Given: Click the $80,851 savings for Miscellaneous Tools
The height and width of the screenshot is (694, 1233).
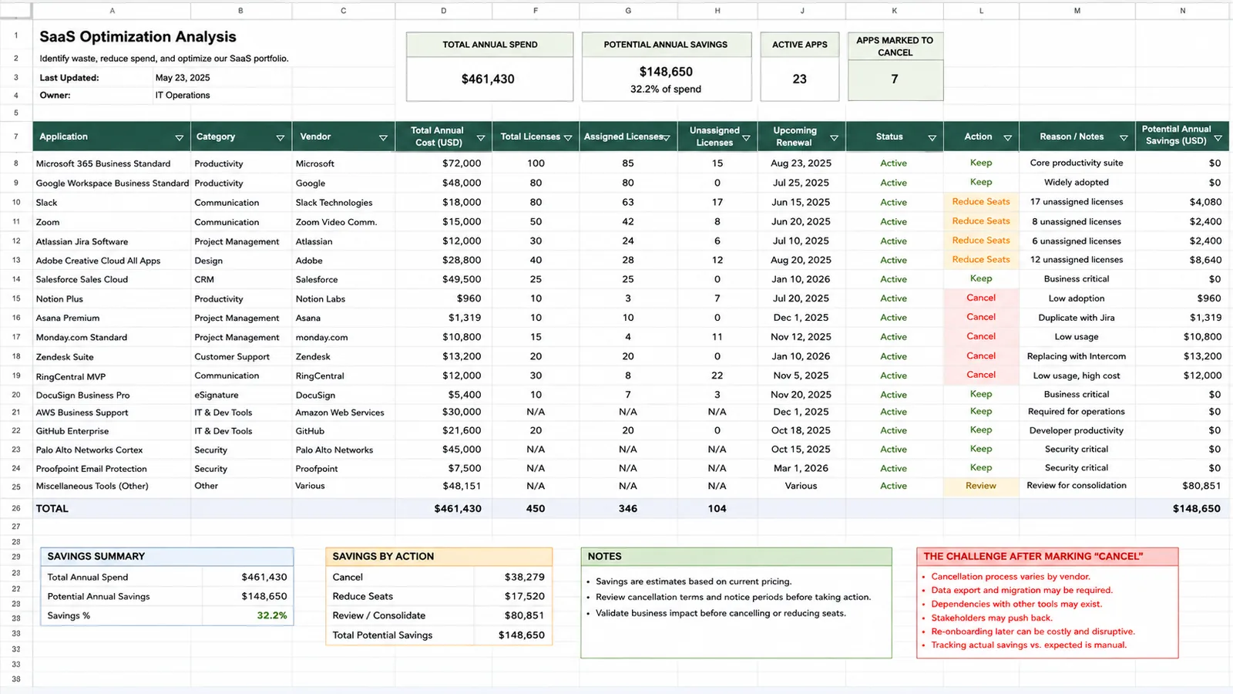Looking at the screenshot, I should pos(1201,486).
